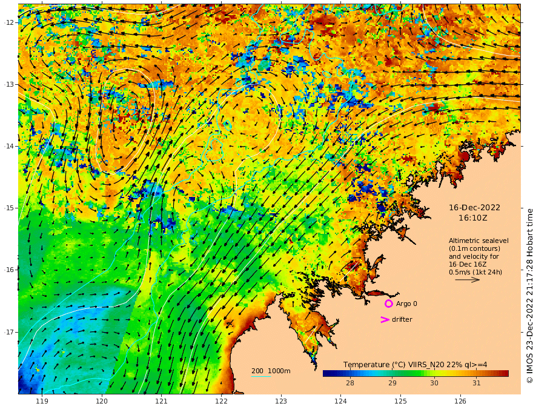The height and width of the screenshot is (412, 533).
Task: Click the '16-Dec 16Z' legend text
Action: point(468,265)
